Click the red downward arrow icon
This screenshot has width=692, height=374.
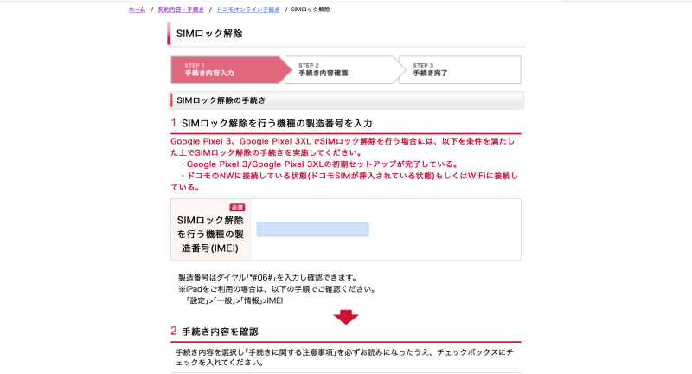(346, 317)
